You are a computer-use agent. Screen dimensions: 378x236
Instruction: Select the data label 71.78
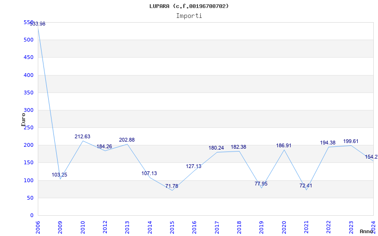pos(172,186)
